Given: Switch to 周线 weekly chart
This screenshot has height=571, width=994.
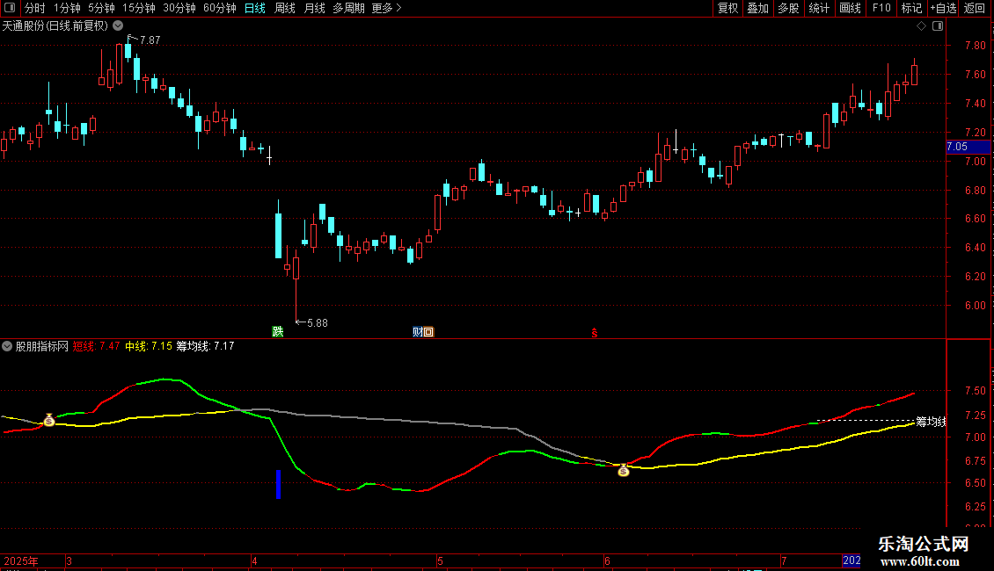Looking at the screenshot, I should point(285,8).
